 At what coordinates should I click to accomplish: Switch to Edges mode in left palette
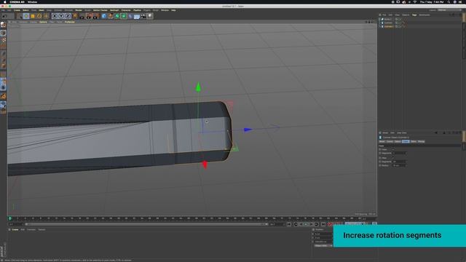coord(3,60)
